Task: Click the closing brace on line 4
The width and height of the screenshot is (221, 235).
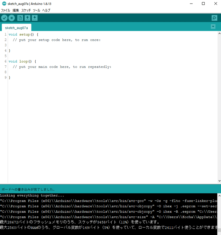Action: coord(10,51)
